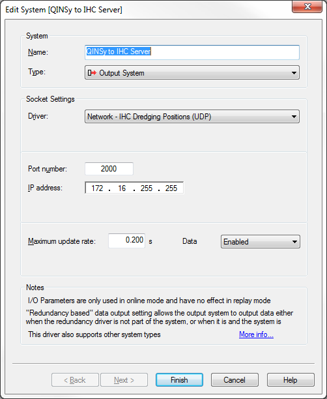Select the last IP address octet
This screenshot has width=327, height=399.
tap(171, 188)
